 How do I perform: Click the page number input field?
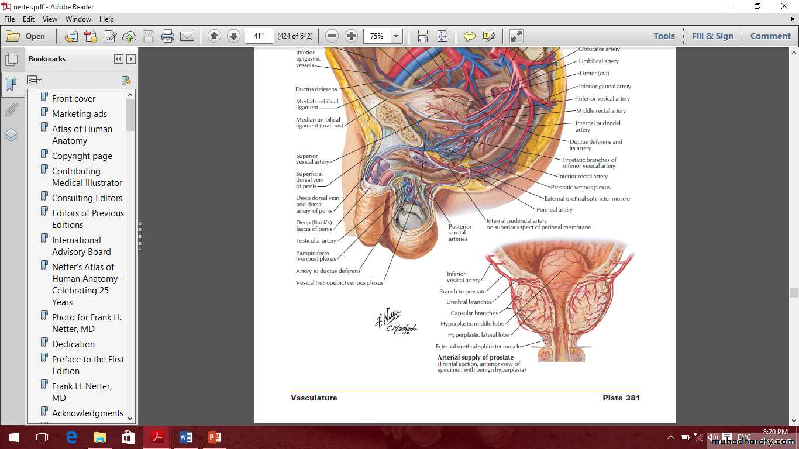pos(259,36)
